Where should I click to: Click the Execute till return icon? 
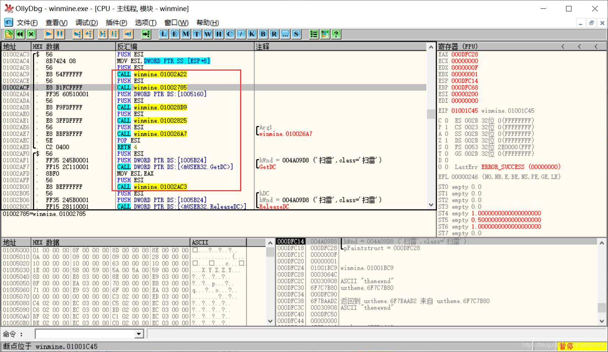128,34
